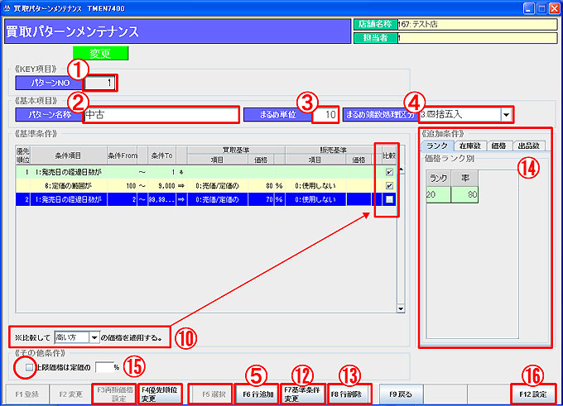The width and height of the screenshot is (563, 406).
Task: Click the green 変更 mode indicator
Action: (100, 54)
